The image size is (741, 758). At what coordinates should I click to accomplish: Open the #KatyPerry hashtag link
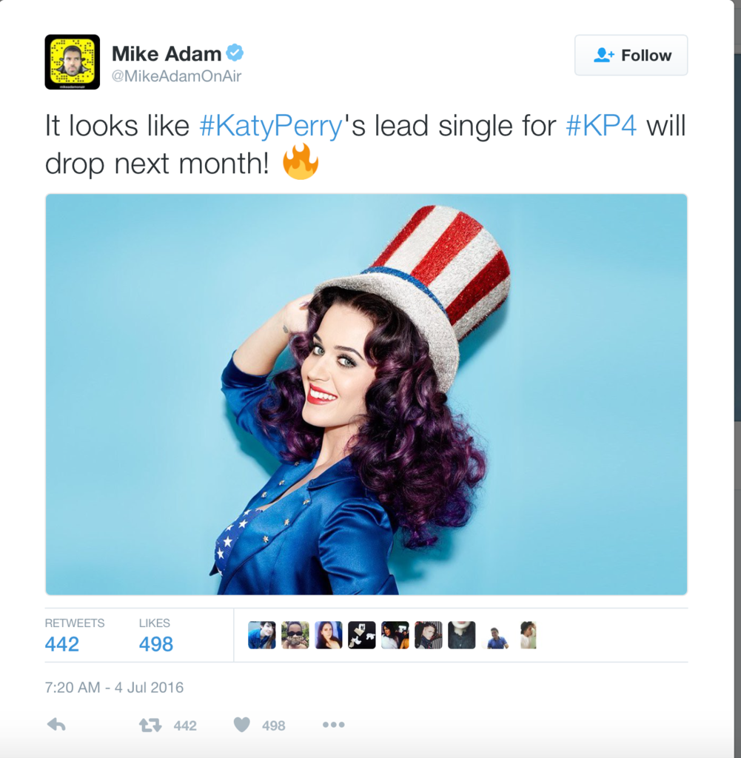(271, 126)
